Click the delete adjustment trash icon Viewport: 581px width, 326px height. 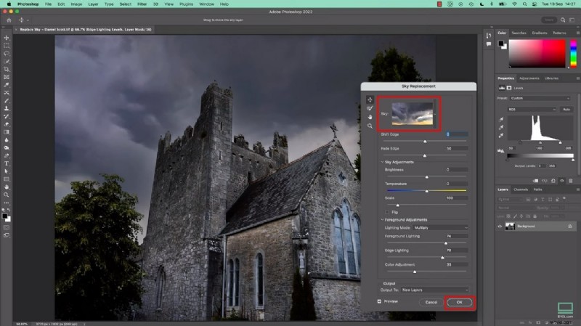point(571,181)
